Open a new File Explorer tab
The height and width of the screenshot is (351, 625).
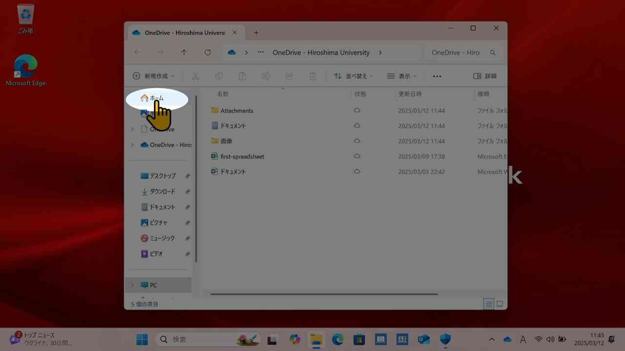click(x=256, y=33)
